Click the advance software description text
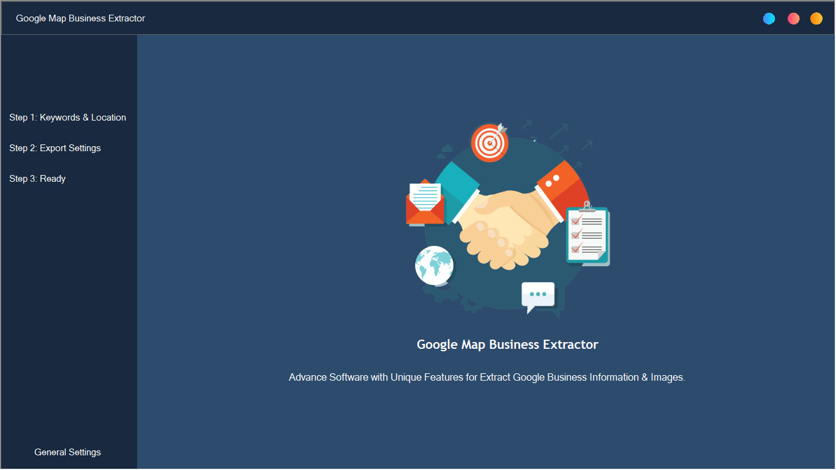Screen dimensions: 836x470 [487, 377]
